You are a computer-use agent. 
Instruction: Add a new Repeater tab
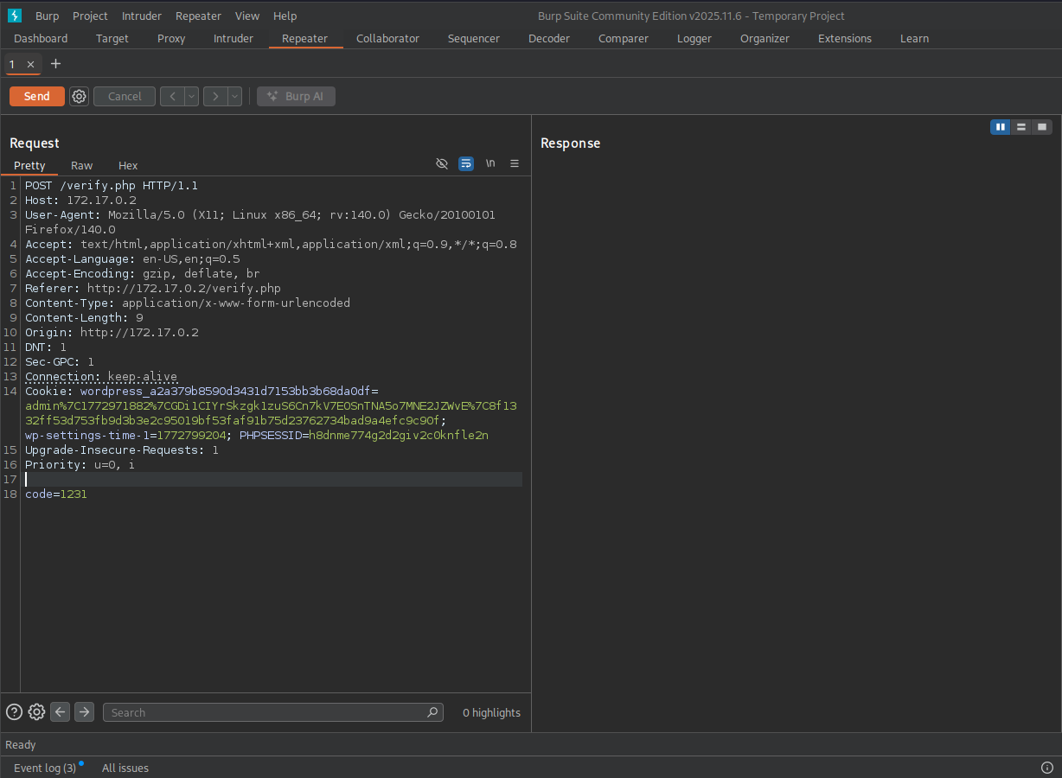(56, 64)
